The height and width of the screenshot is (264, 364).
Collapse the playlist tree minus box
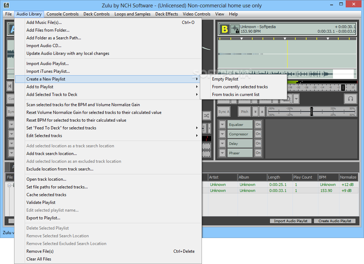pos(9,185)
